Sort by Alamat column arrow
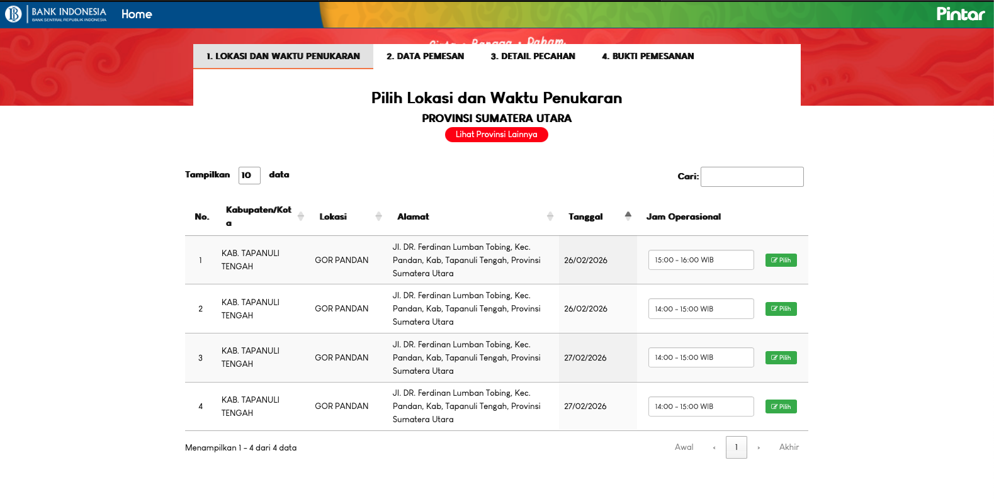994x504 pixels. point(550,216)
